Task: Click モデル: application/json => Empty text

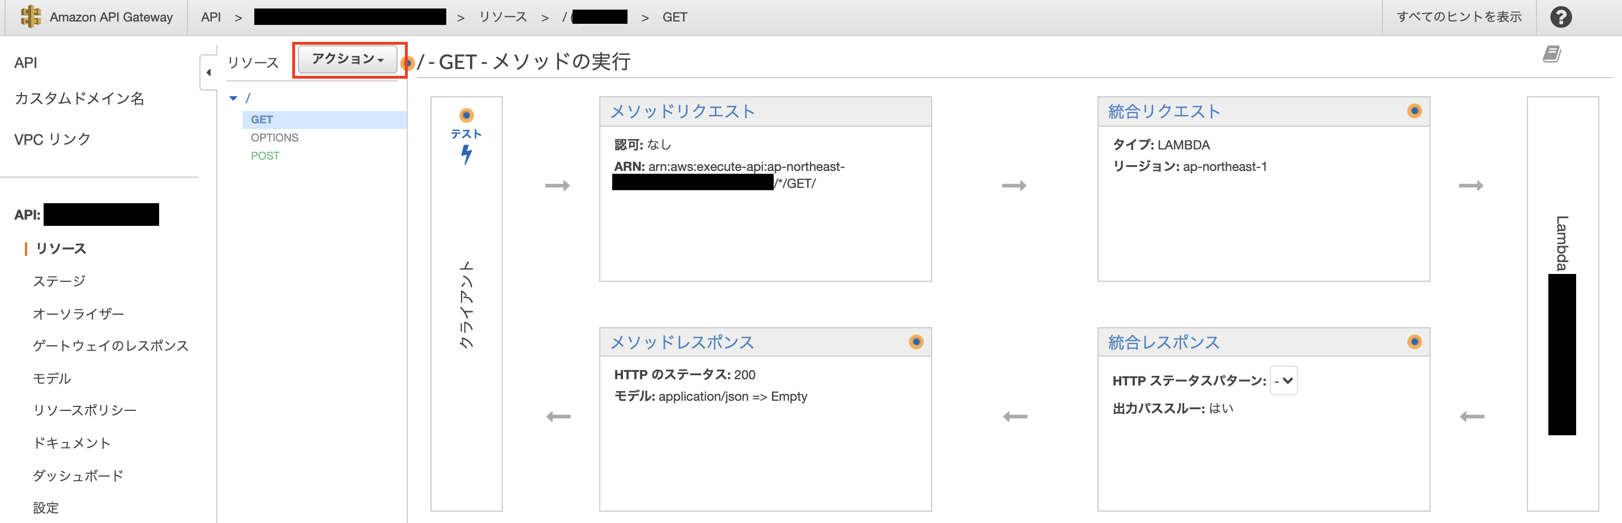Action: [710, 397]
